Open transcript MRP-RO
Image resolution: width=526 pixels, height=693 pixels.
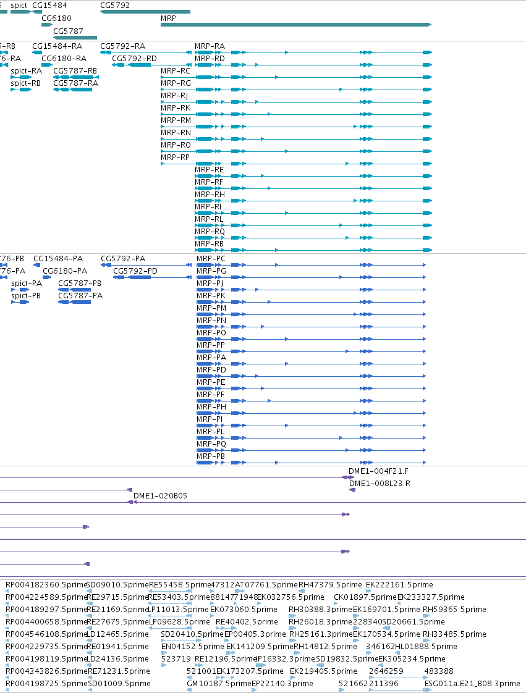(x=176, y=145)
